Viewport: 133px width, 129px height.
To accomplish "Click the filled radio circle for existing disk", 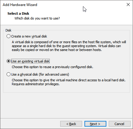I will (8, 61).
